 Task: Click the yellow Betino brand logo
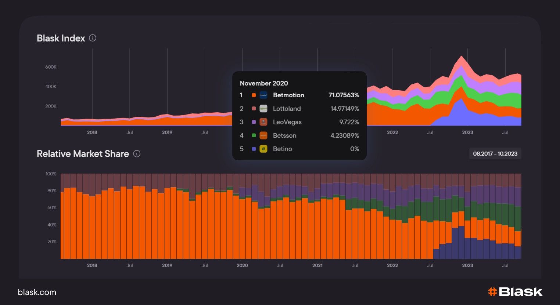click(x=263, y=149)
